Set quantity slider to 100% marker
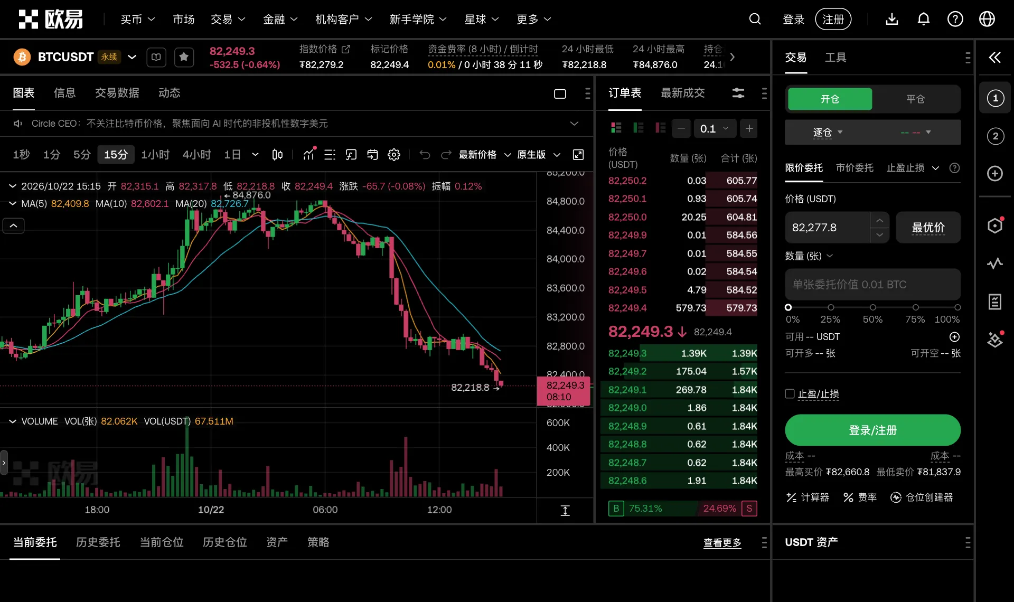This screenshot has width=1014, height=602. tap(957, 307)
